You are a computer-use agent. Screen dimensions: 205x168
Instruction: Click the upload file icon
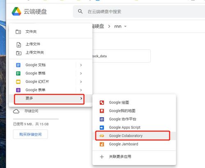coord(19,45)
